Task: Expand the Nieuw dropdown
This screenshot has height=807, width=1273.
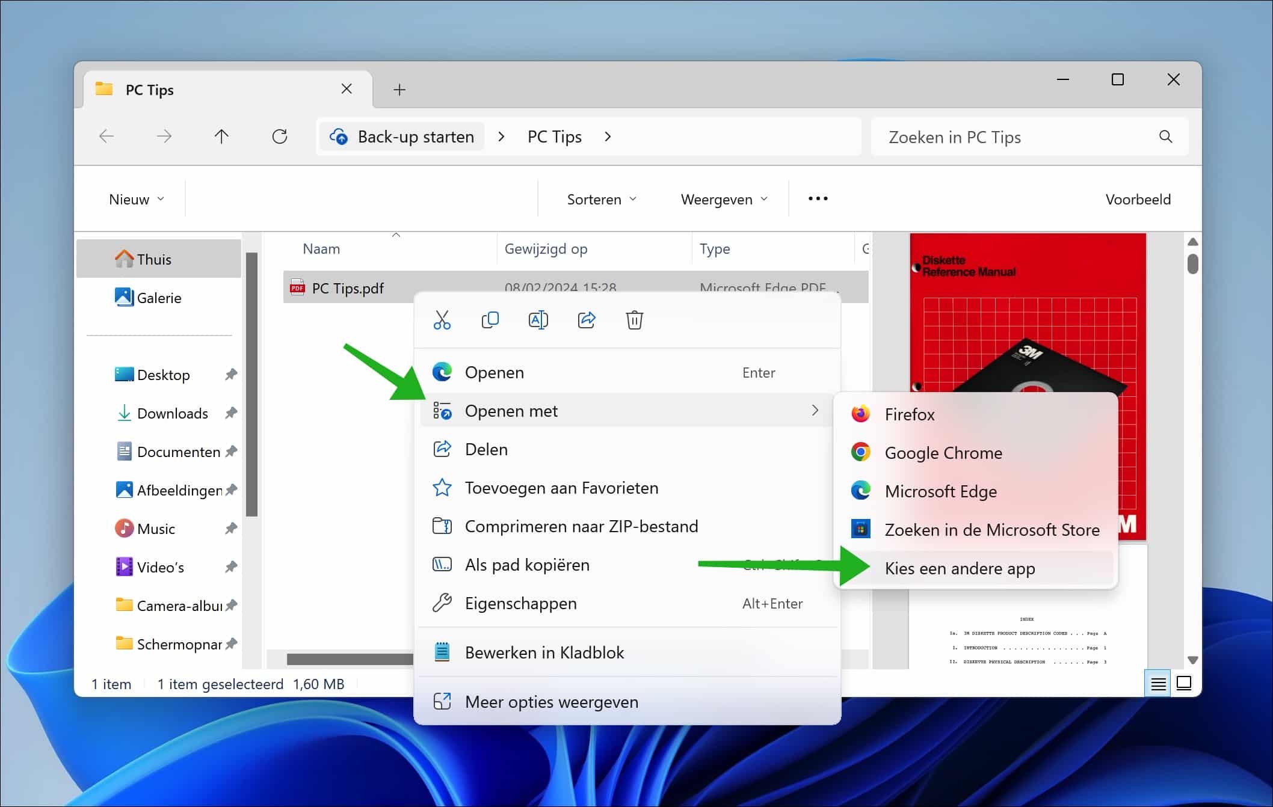Action: 135,198
